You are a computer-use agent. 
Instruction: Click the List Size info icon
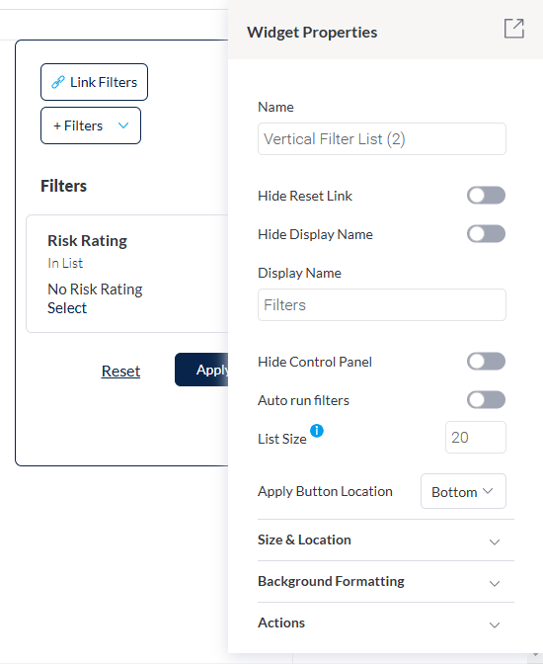(317, 431)
